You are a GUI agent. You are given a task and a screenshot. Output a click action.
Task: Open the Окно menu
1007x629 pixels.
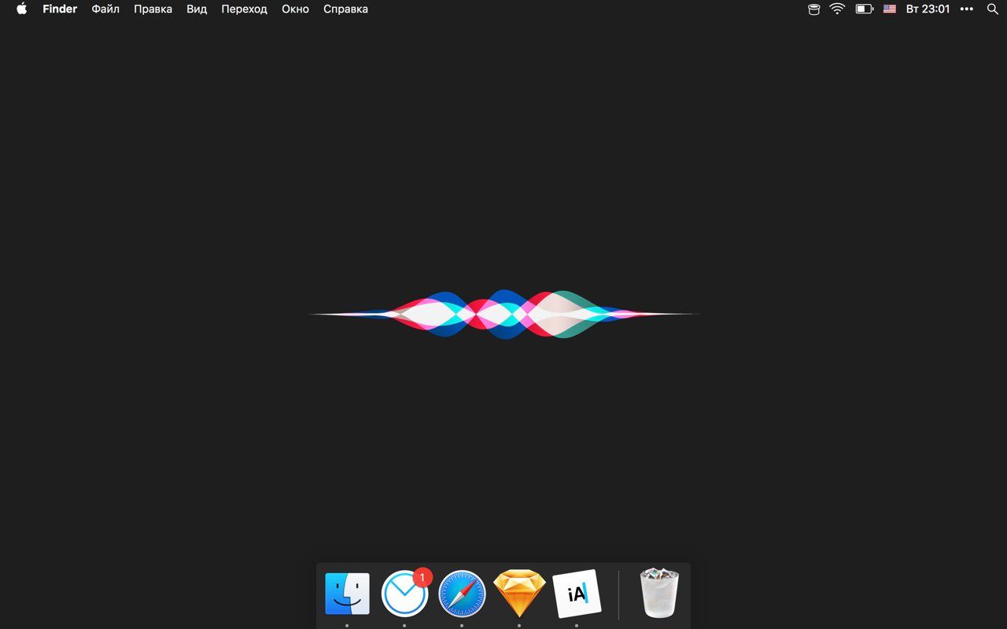(295, 9)
